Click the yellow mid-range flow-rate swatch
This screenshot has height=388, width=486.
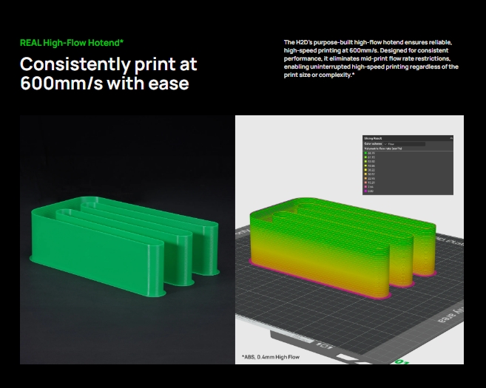365,171
